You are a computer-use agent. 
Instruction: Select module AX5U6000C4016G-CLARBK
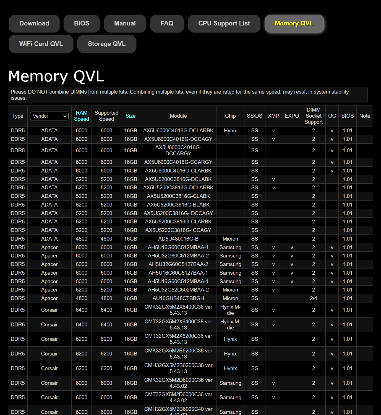coord(178,171)
